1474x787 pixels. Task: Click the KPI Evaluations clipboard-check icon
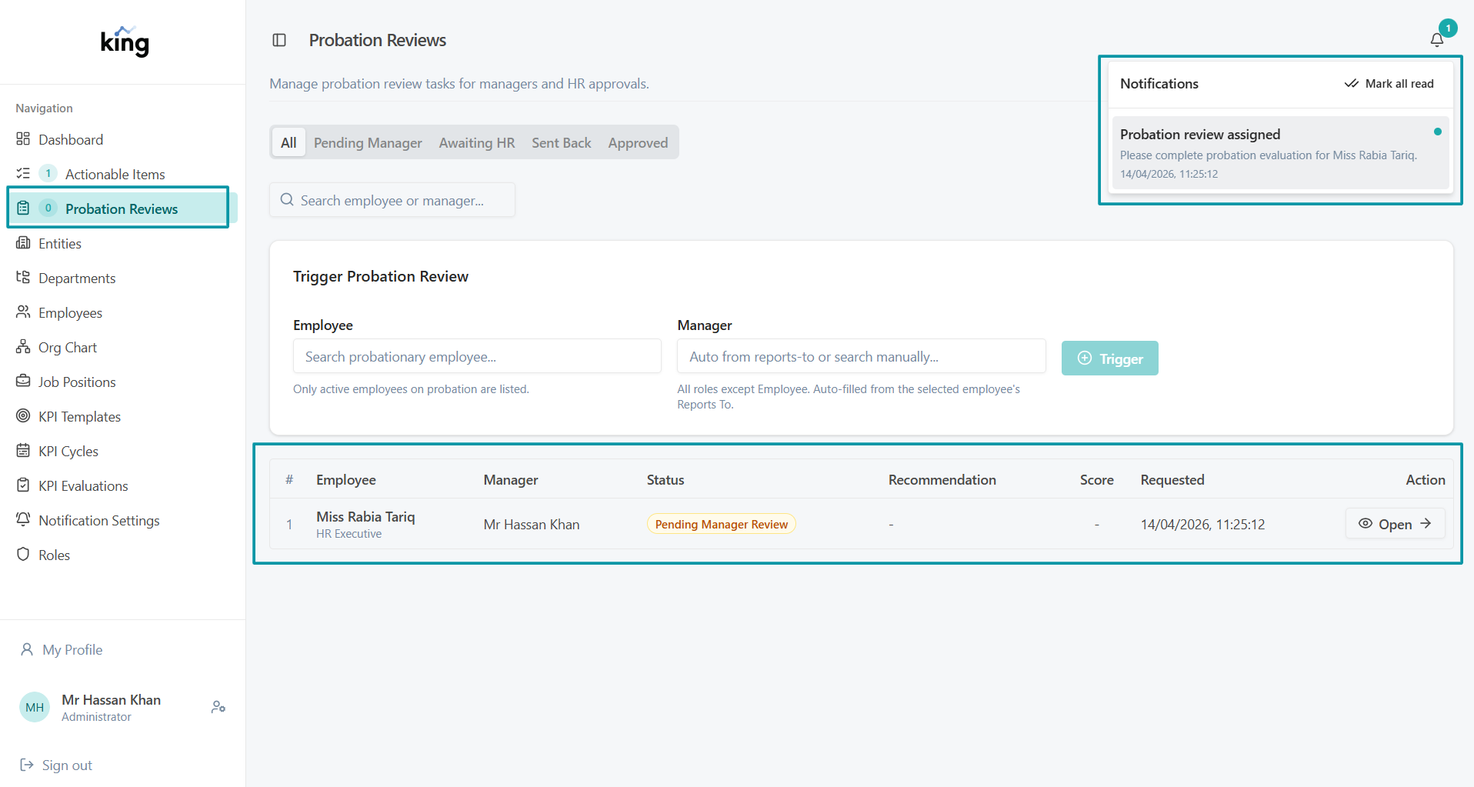pyautogui.click(x=23, y=485)
